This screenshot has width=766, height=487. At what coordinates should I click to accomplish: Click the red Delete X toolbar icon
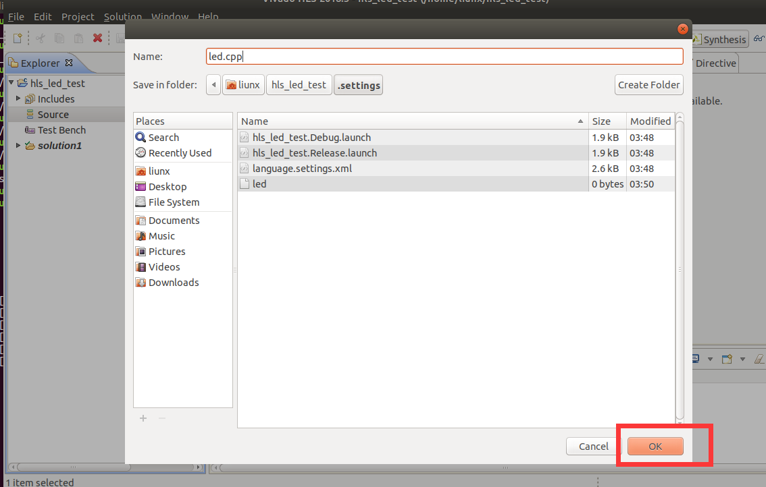(98, 38)
